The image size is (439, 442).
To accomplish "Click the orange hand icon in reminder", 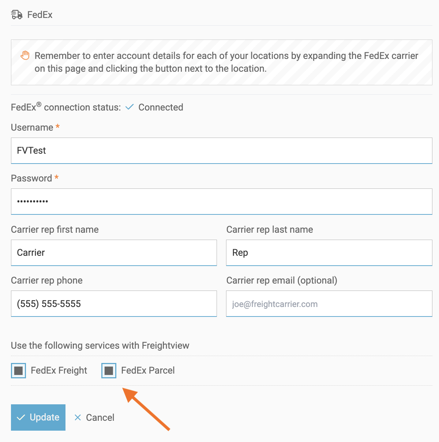I will [25, 56].
